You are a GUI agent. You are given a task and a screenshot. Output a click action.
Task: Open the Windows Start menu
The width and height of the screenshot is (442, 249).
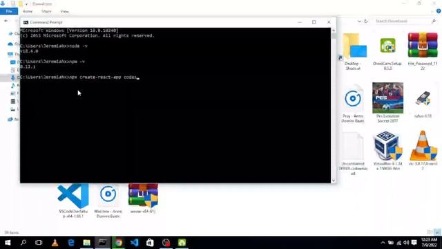8,243
